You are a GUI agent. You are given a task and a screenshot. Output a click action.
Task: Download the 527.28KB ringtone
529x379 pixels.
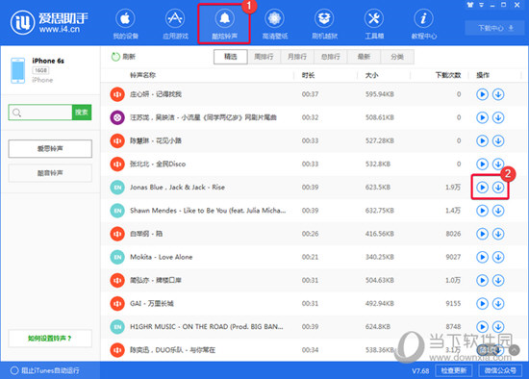(x=498, y=140)
